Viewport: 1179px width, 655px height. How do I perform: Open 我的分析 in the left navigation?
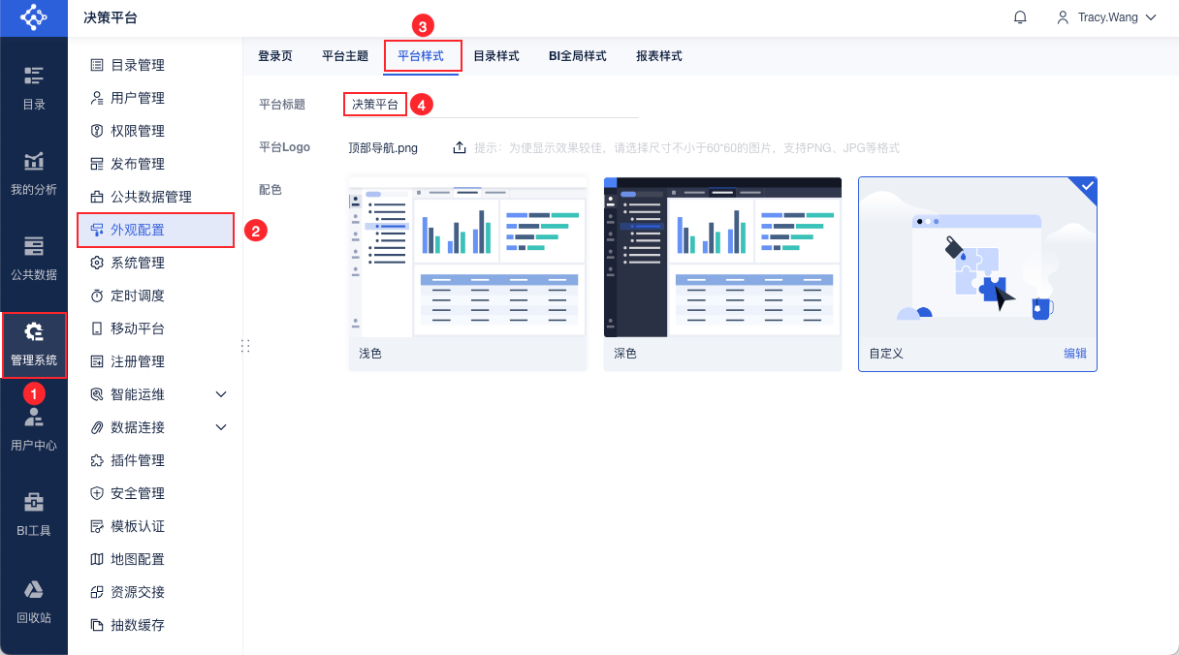click(x=34, y=172)
